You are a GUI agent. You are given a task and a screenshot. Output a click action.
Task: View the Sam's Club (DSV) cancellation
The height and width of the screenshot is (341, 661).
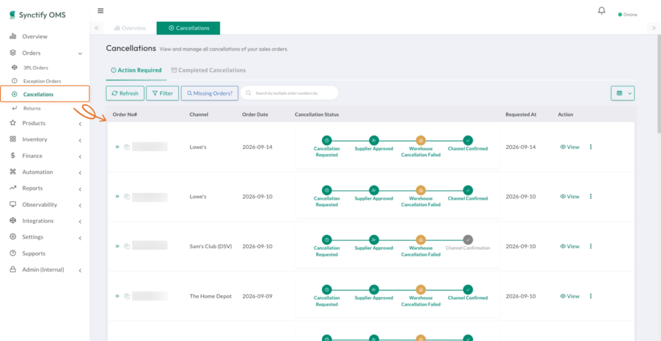[569, 246]
